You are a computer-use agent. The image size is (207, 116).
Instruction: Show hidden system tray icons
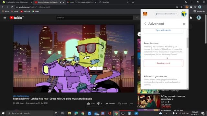pos(170,113)
